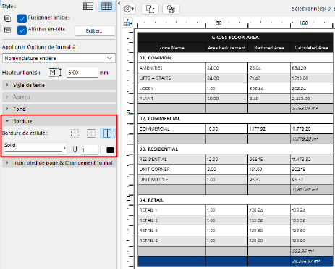The width and height of the screenshot is (335, 269).
Task: Click the Reduced Area column header
Action: (x=269, y=48)
